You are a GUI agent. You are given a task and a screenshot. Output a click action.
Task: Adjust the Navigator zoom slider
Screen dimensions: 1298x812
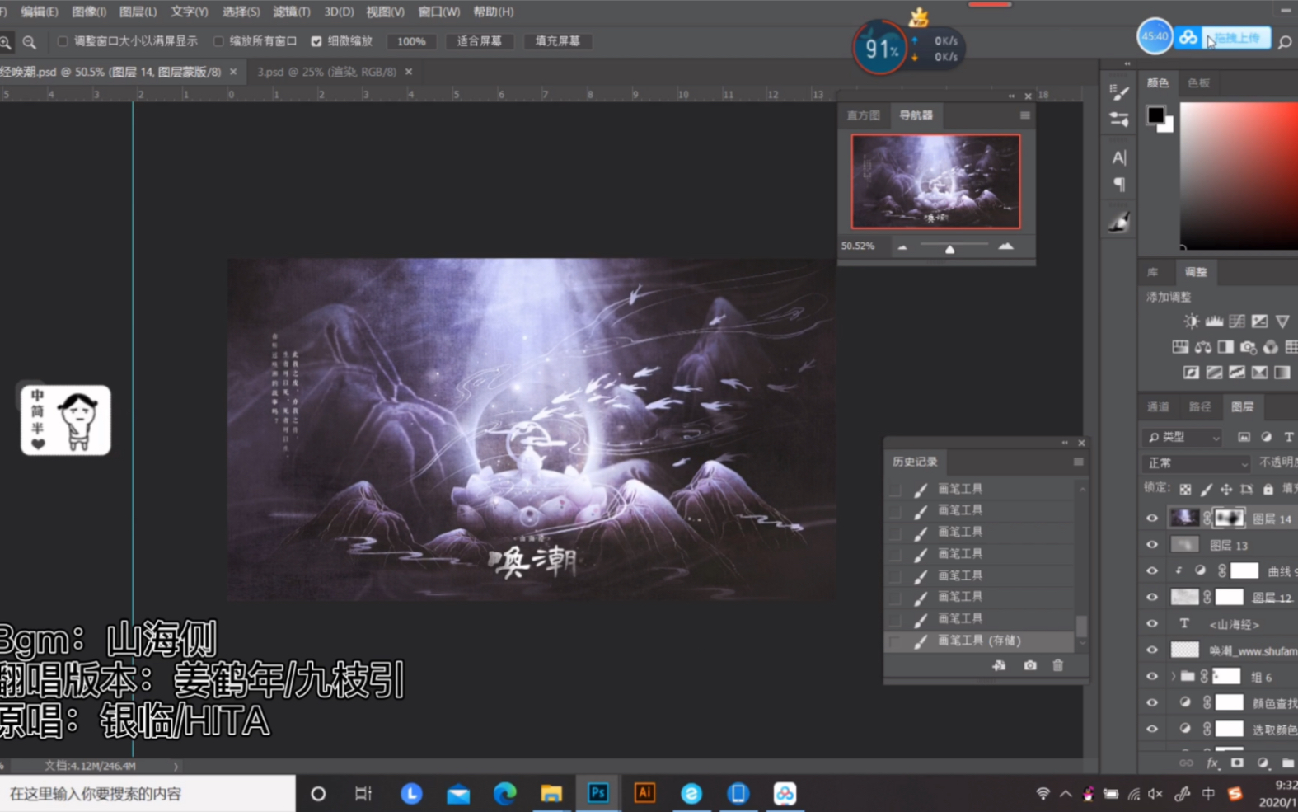[949, 248]
